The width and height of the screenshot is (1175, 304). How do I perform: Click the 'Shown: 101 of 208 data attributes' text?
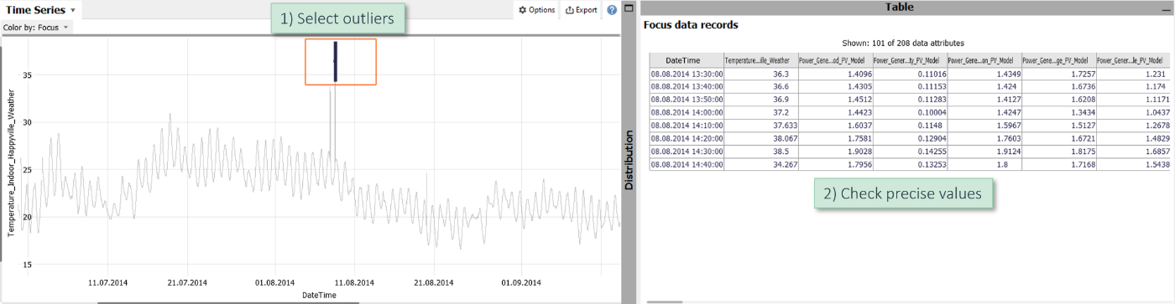903,42
